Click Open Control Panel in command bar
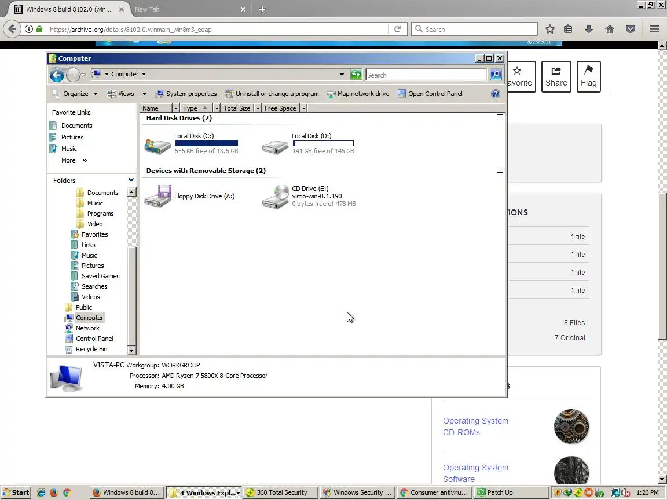Screen dimensions: 667x500 point(430,94)
